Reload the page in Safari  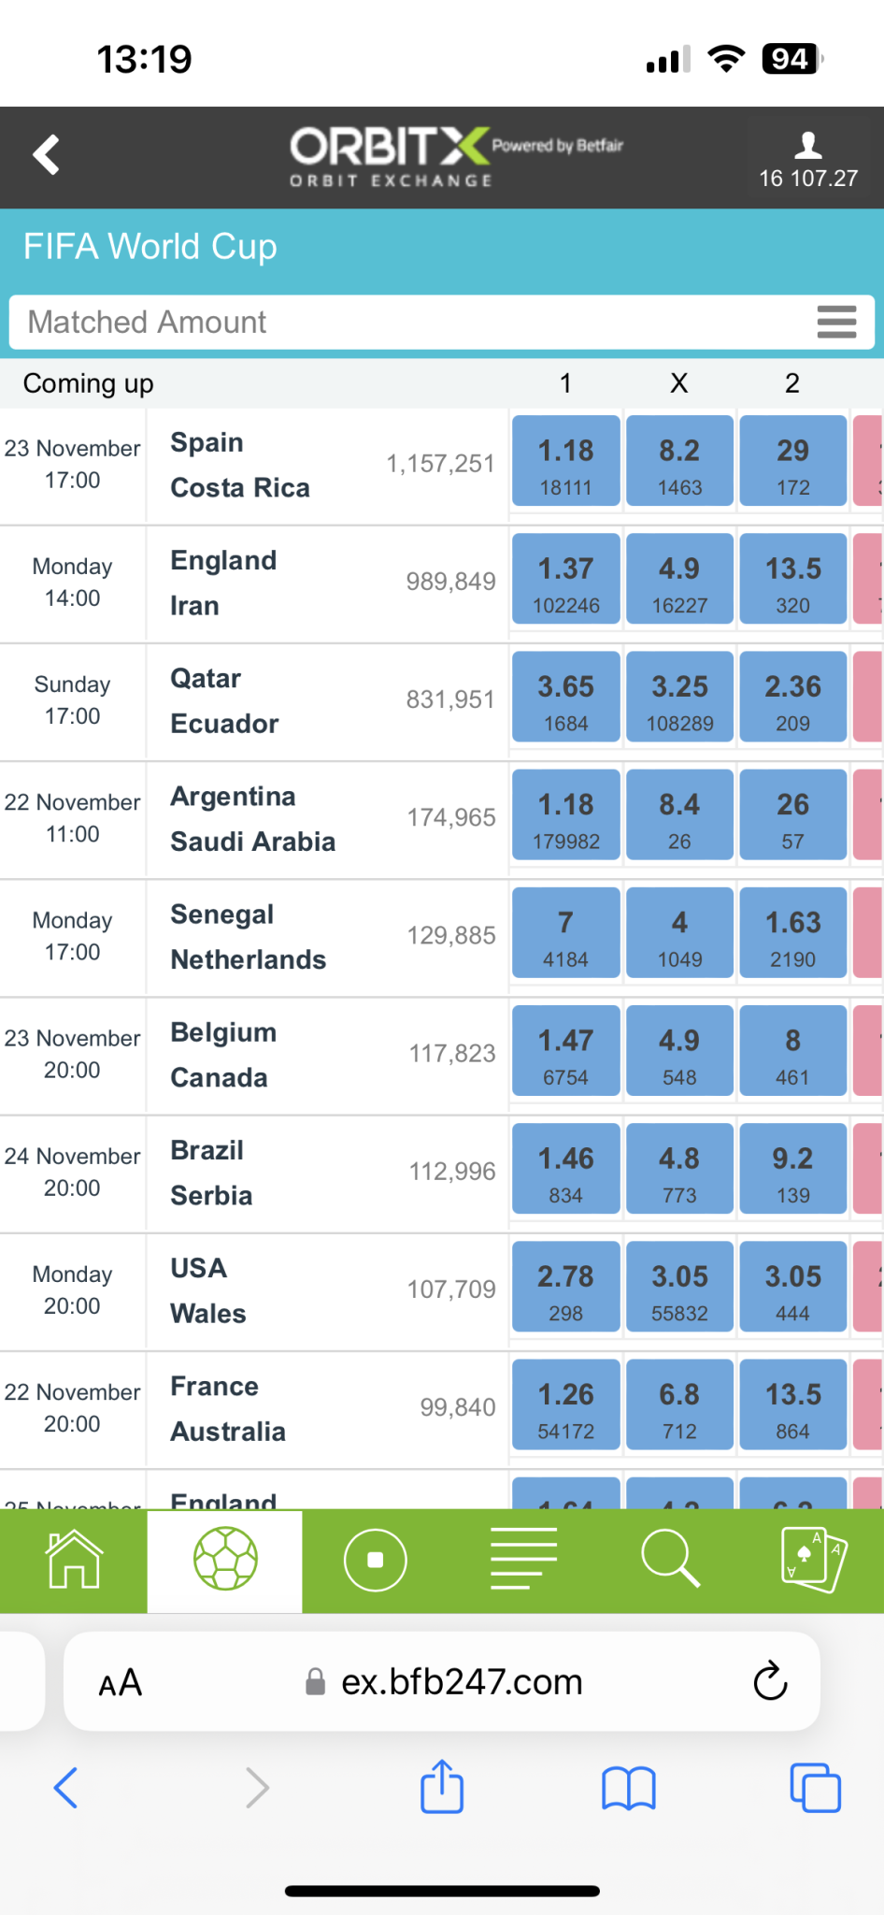click(770, 1681)
